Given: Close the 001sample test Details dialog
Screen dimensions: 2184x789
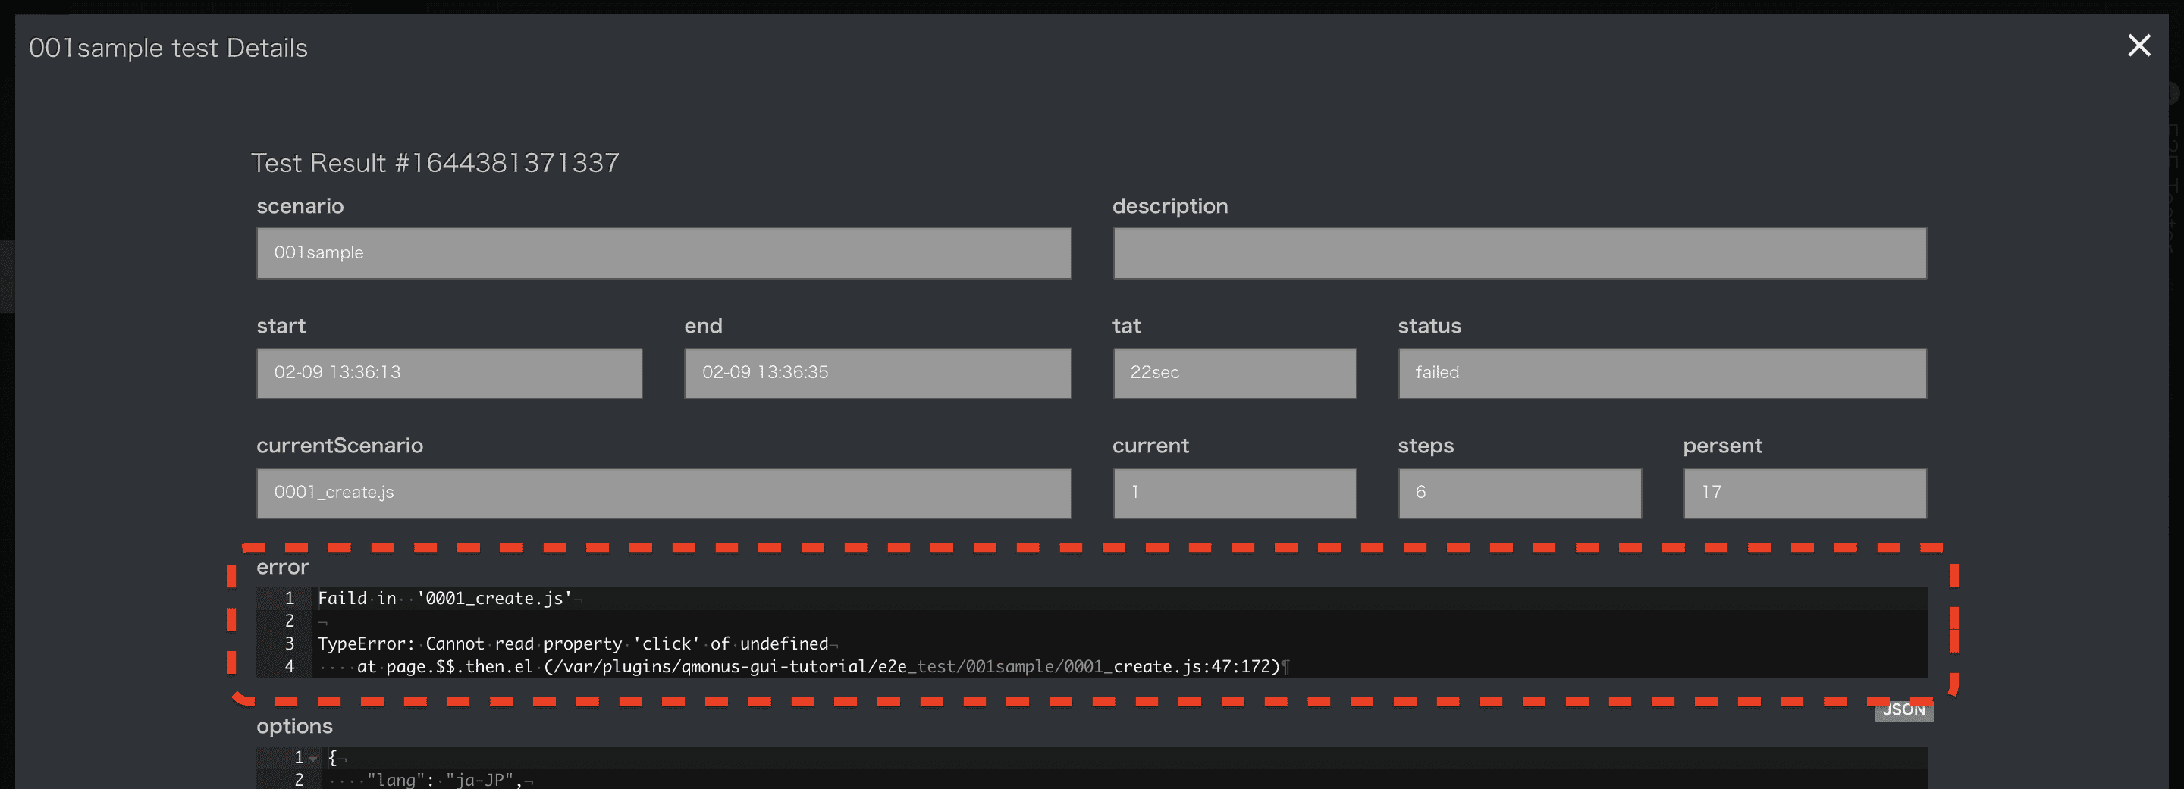Looking at the screenshot, I should point(2138,45).
